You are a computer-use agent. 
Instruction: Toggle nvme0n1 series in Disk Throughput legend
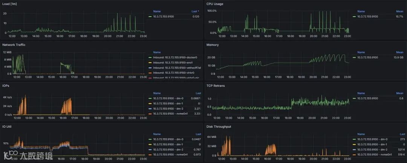(x=375, y=154)
